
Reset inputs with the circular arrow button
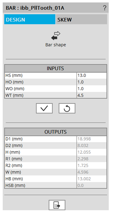click(x=67, y=108)
